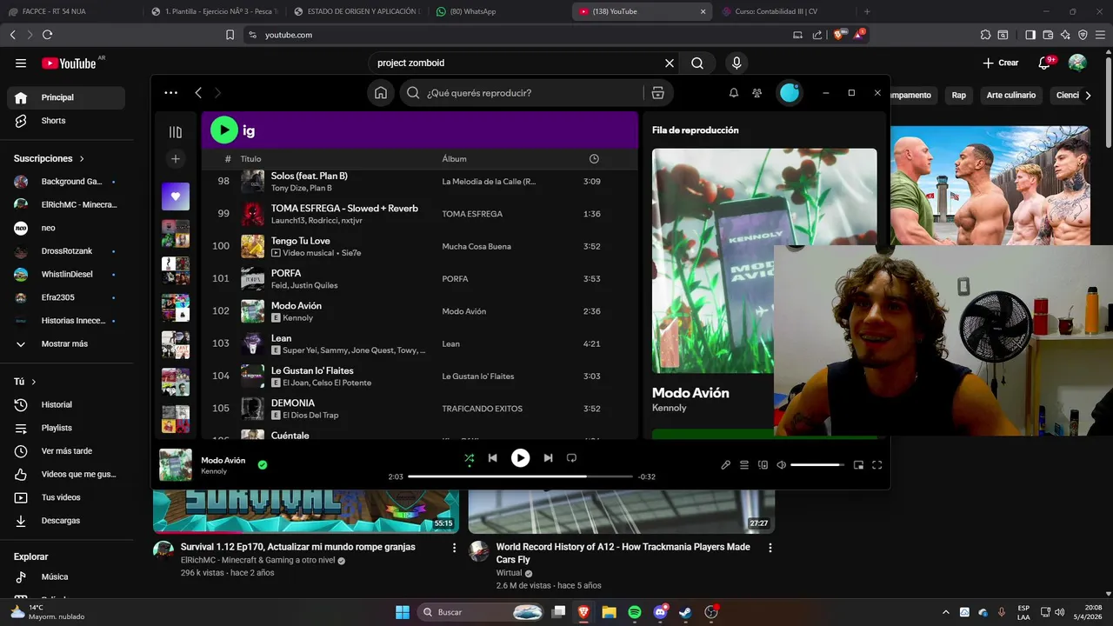1113x626 pixels.
Task: Go back in Spotify navigation
Action: [x=198, y=93]
